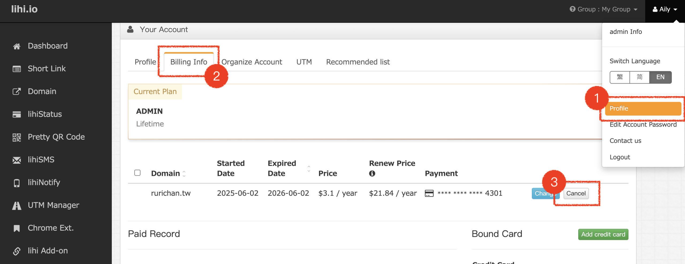Click the lihiSMS envelope icon
Image resolution: width=685 pixels, height=264 pixels.
17,160
